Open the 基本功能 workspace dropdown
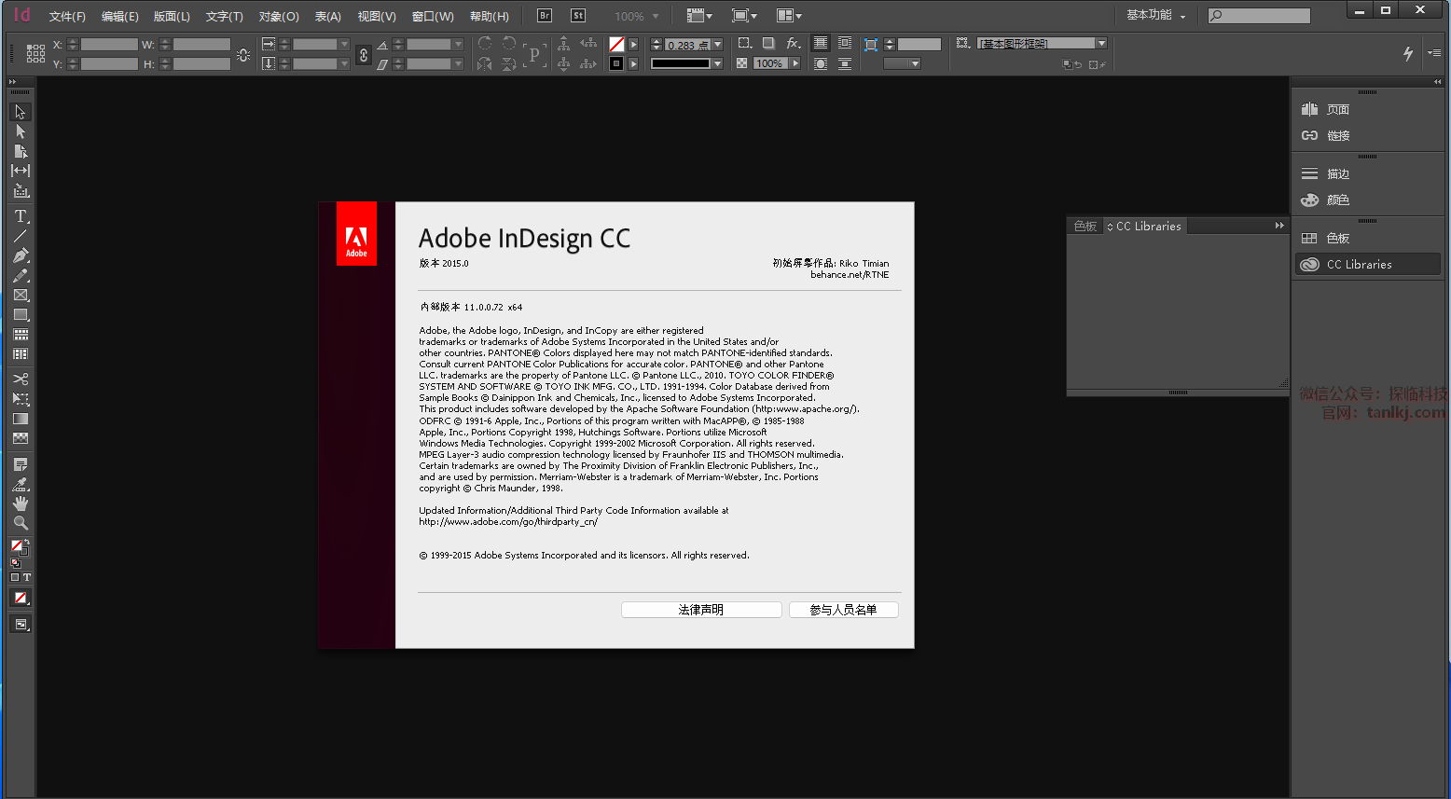1451x799 pixels. point(1155,16)
